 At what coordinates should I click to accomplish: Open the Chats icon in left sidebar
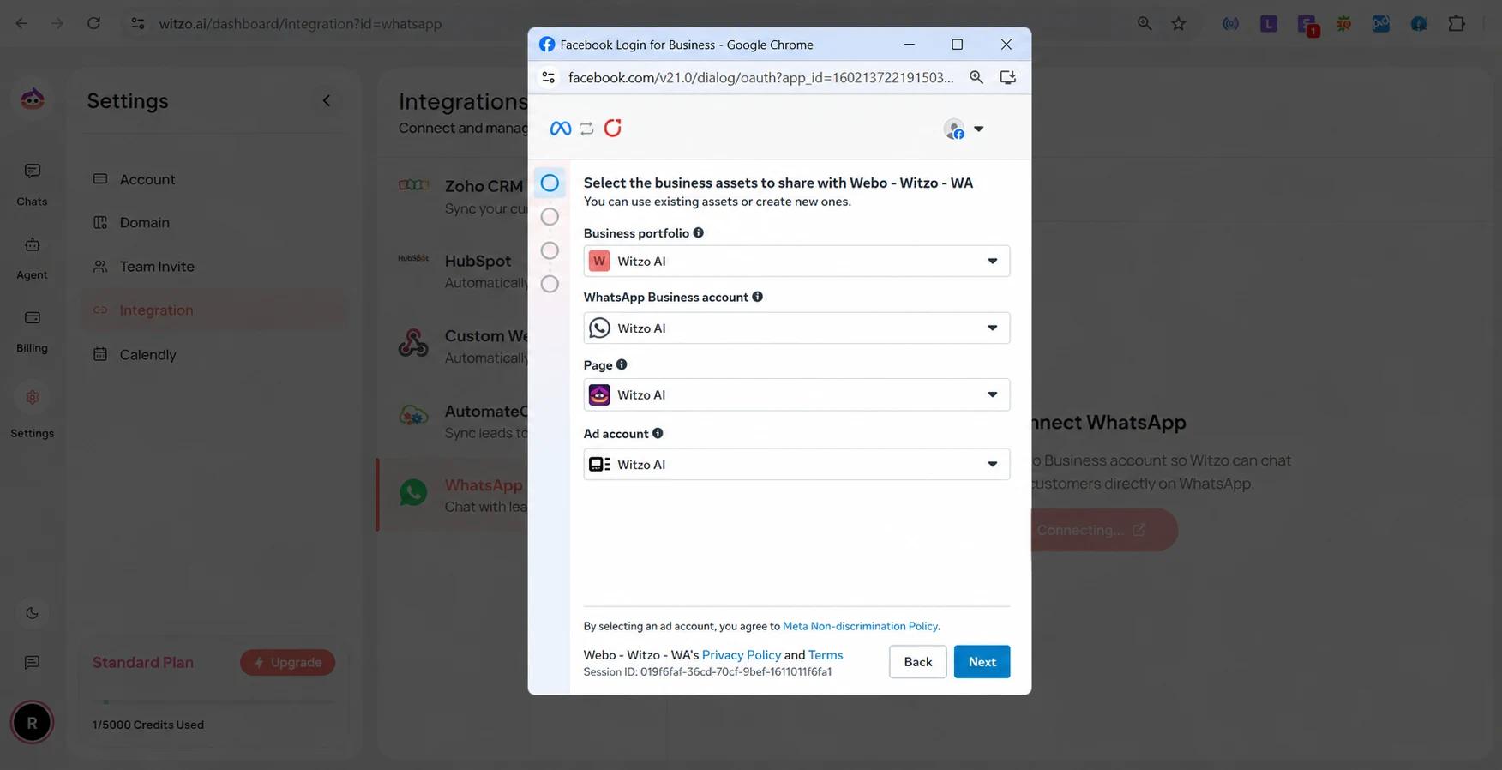(33, 171)
